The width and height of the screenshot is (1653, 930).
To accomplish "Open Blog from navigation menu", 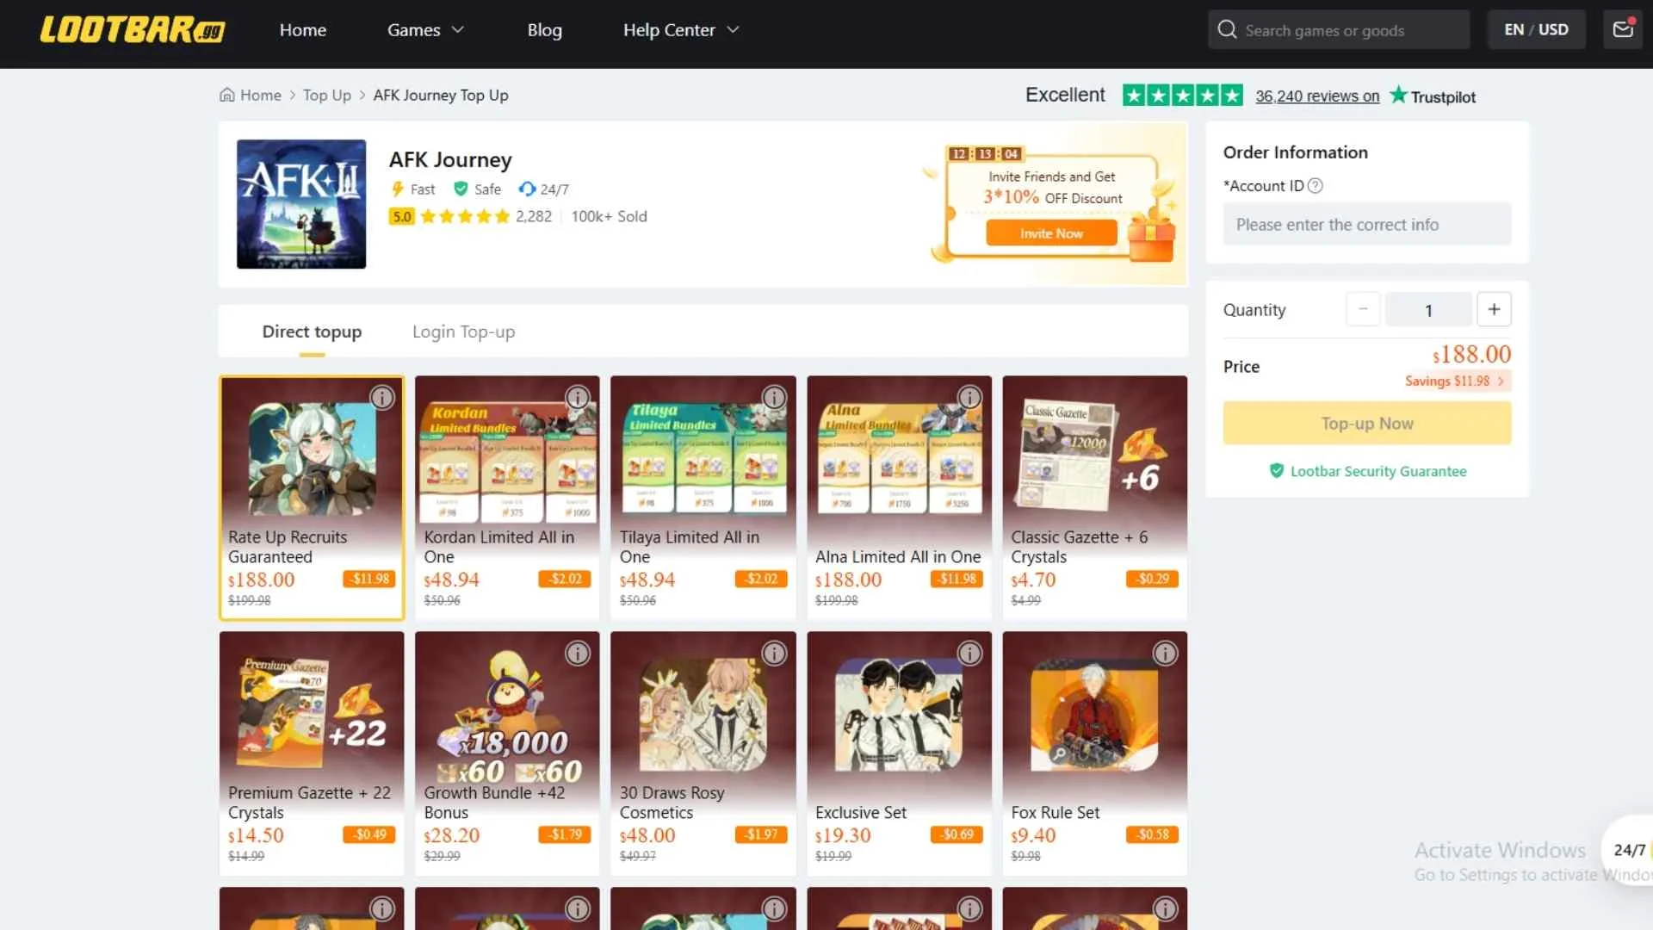I will click(544, 30).
